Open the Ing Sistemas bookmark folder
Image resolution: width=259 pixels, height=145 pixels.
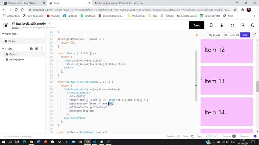[136, 16]
